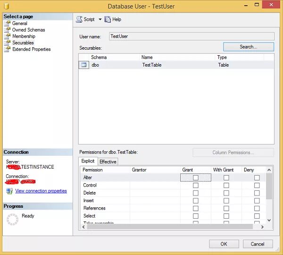The height and width of the screenshot is (255, 283).
Task: Click the Membership page icon
Action: click(7, 36)
